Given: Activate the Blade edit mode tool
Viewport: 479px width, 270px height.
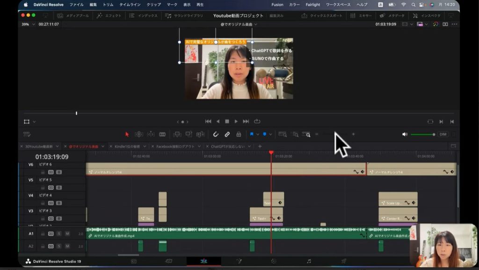Looking at the screenshot, I should coord(162,134).
